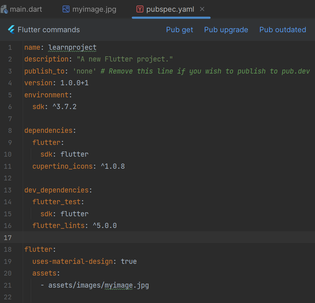Run Pub get

(179, 30)
